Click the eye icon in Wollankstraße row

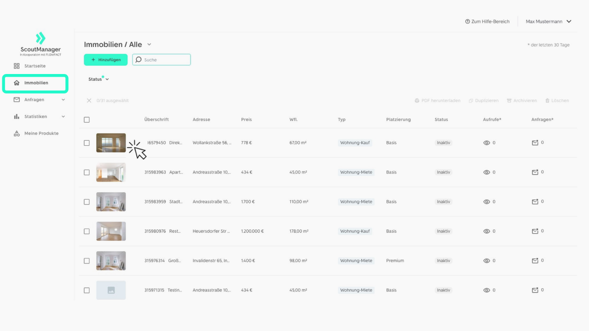pos(486,143)
